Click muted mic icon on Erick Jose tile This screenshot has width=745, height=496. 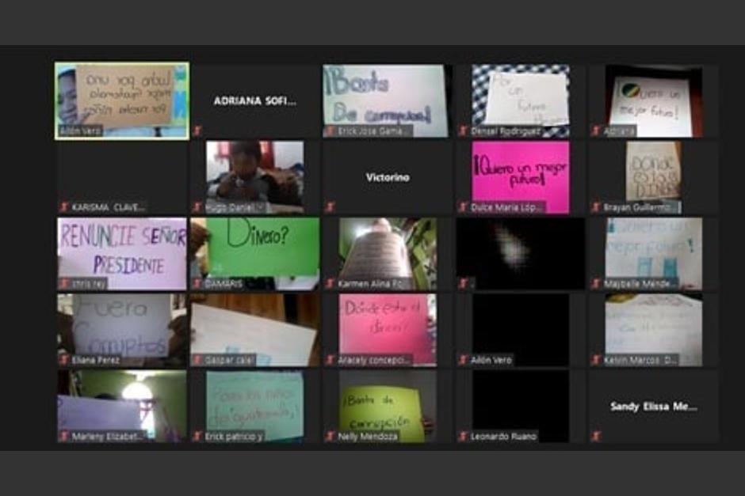tap(330, 131)
